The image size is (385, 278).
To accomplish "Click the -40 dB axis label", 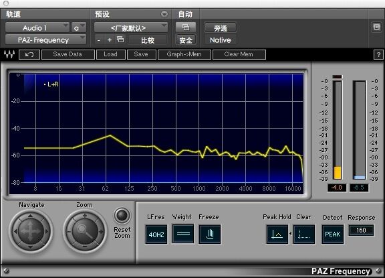I will [15, 128].
